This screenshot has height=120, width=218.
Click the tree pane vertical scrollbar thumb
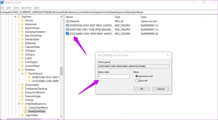61,71
